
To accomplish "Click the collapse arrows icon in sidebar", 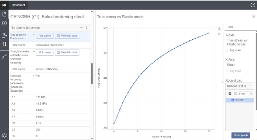I will coord(4,56).
